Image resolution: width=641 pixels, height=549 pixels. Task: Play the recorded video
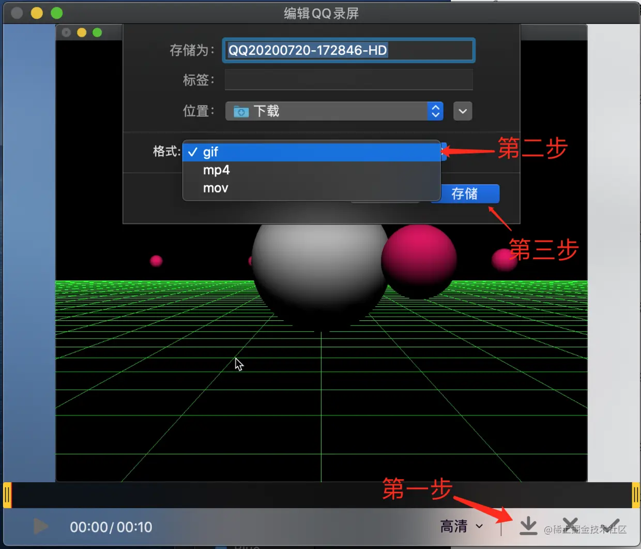click(40, 526)
